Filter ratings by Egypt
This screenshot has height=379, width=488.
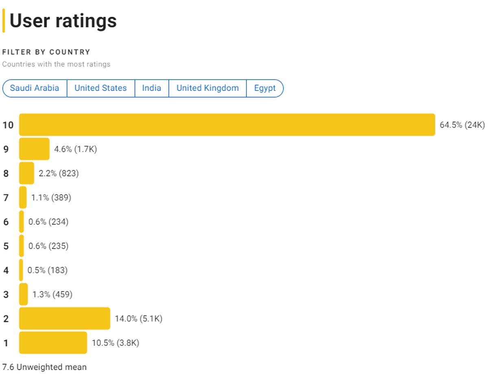coord(265,88)
